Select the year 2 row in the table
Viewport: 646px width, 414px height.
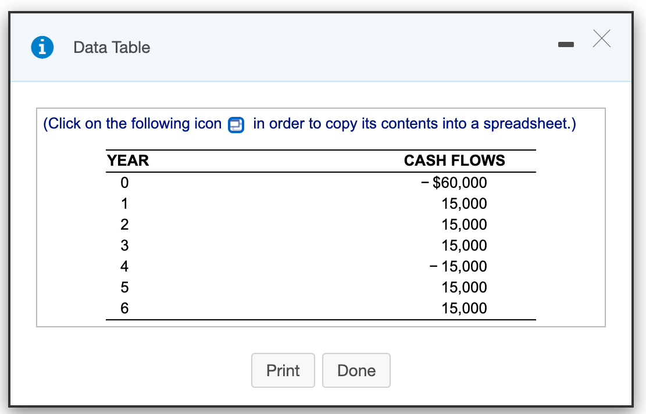point(124,224)
